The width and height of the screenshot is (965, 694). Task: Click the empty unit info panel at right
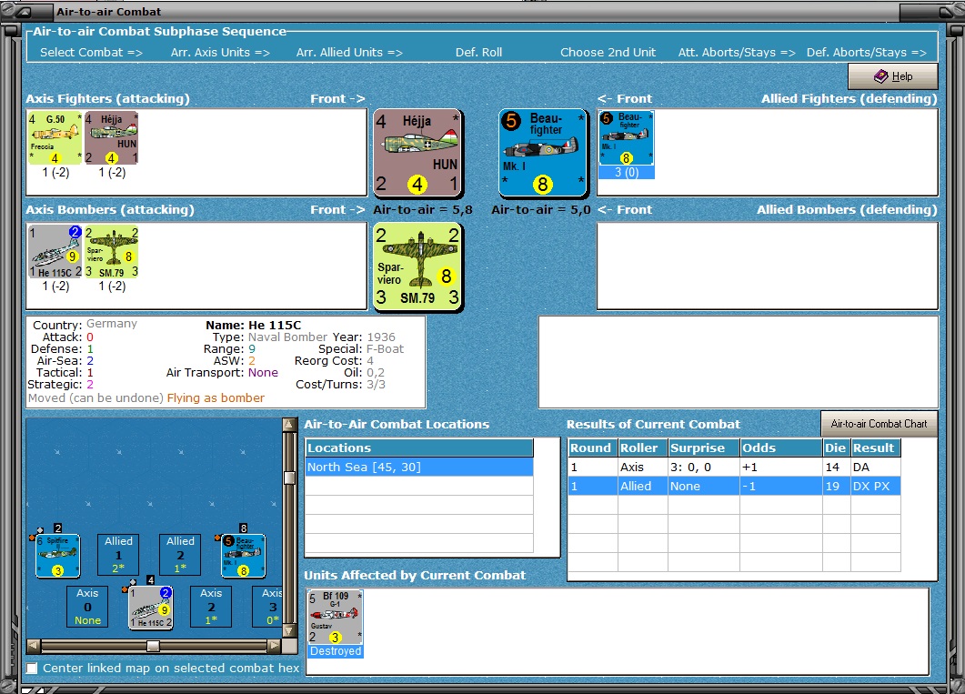pos(739,362)
